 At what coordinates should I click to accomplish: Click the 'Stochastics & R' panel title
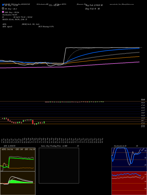click(120, 146)
